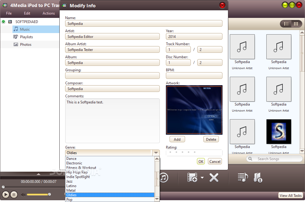Choose Jazz from genre list

[110, 181]
